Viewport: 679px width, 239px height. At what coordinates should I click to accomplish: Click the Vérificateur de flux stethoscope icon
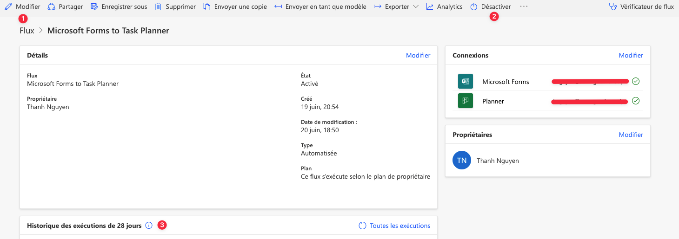(x=613, y=7)
